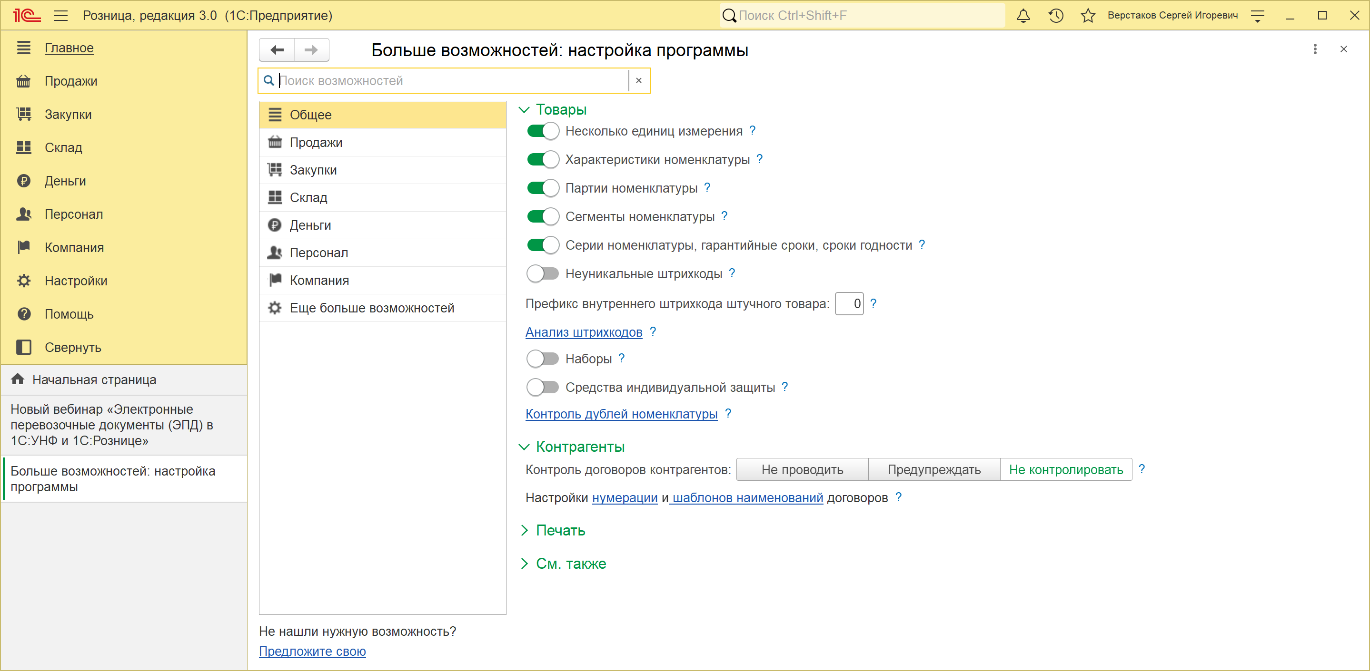Enable Неуникальные штрихкоды switch
The image size is (1370, 671).
543,273
